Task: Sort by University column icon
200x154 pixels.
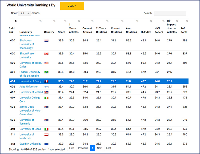Action: (41, 21)
